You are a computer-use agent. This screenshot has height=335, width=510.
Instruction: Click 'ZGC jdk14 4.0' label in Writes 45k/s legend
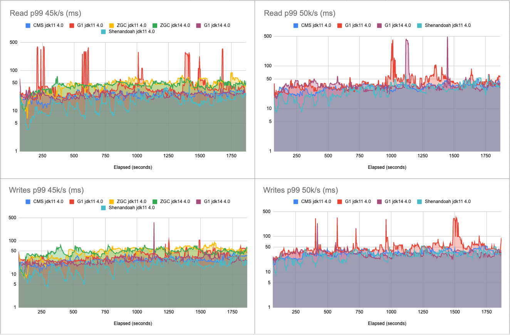pos(176,202)
